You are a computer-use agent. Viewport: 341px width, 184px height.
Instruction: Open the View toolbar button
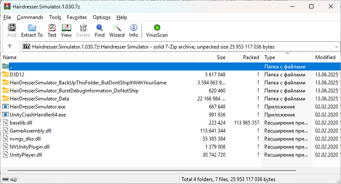67,30
